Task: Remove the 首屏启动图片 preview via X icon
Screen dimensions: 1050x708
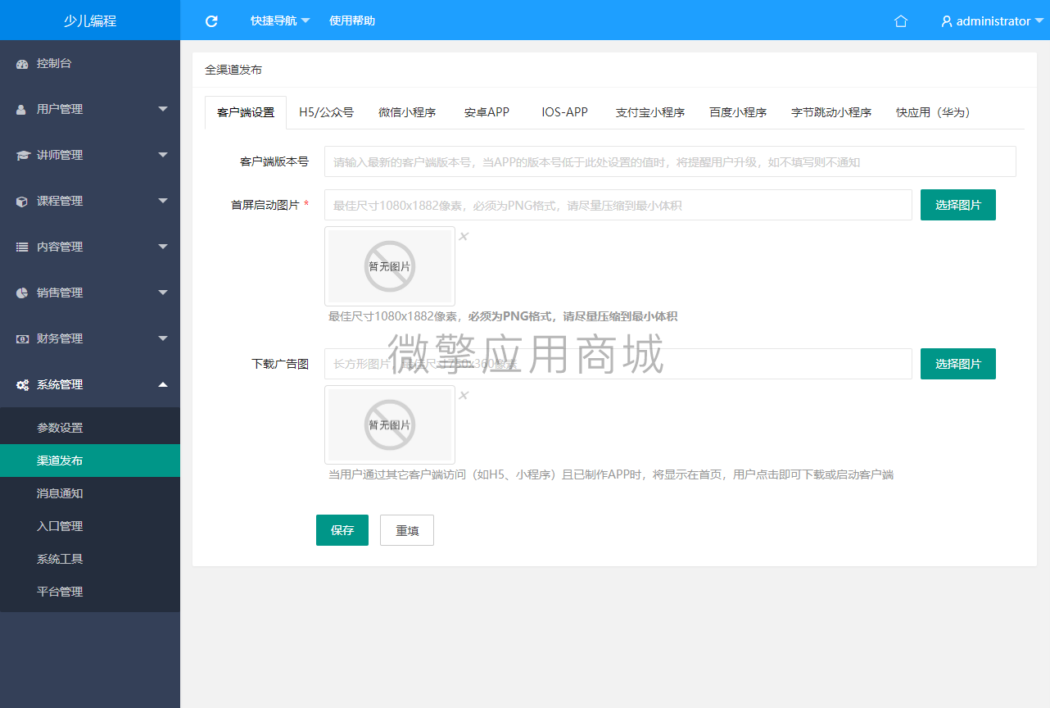Action: [464, 237]
